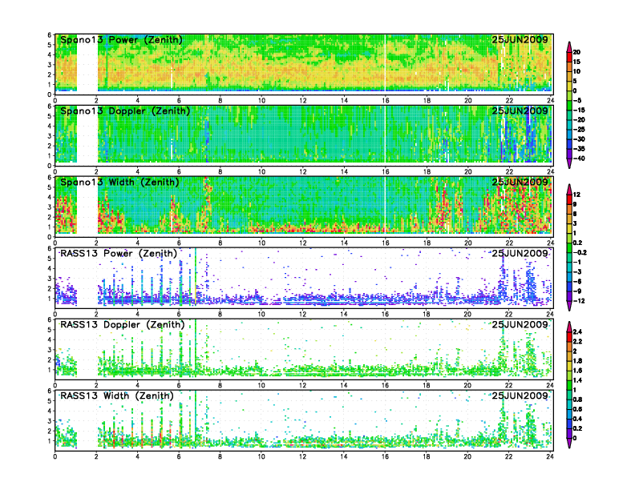Viewport: 635px width, 490px height.
Task: Click the 25JUN2009 date in Spano13 Width panel
Action: (x=520, y=182)
